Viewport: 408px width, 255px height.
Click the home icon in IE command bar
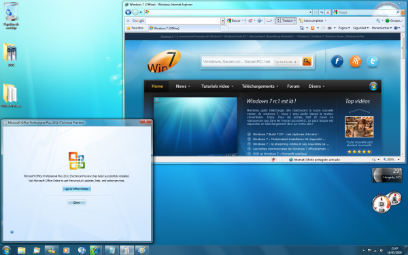tap(302, 28)
